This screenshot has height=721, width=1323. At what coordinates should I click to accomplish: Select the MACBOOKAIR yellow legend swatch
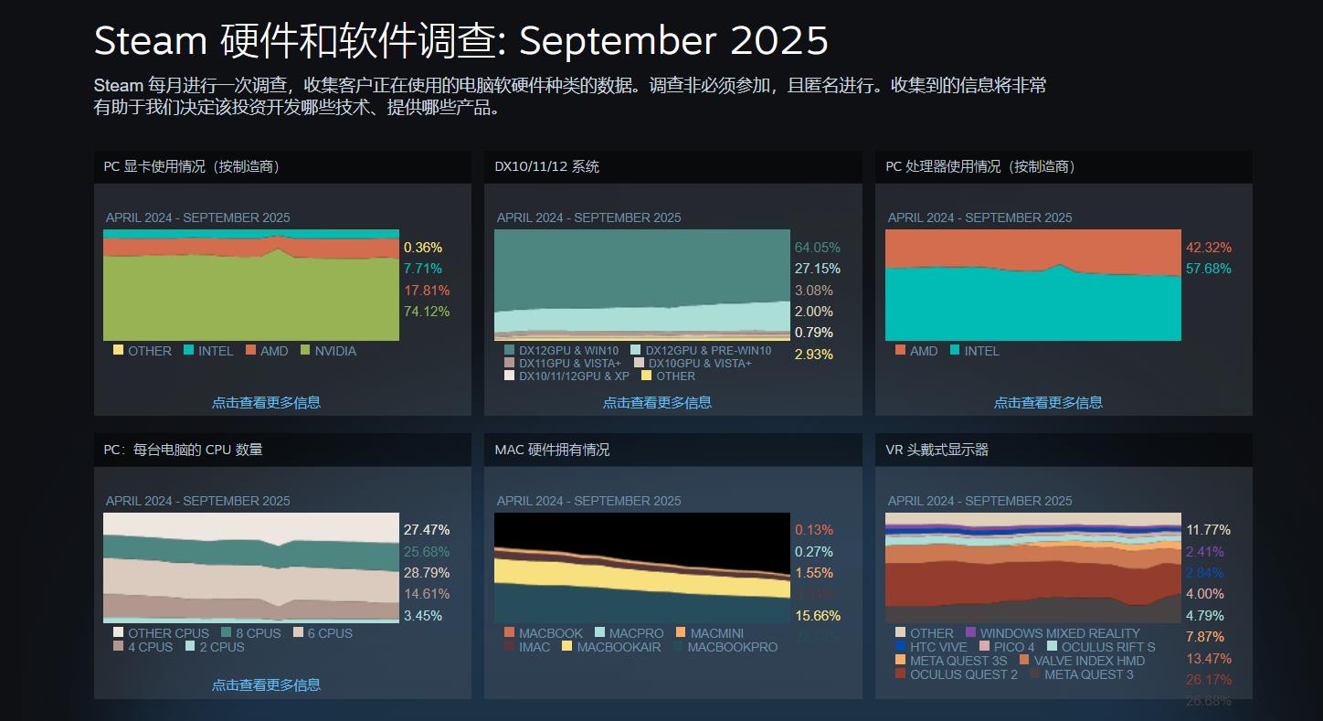(x=567, y=646)
